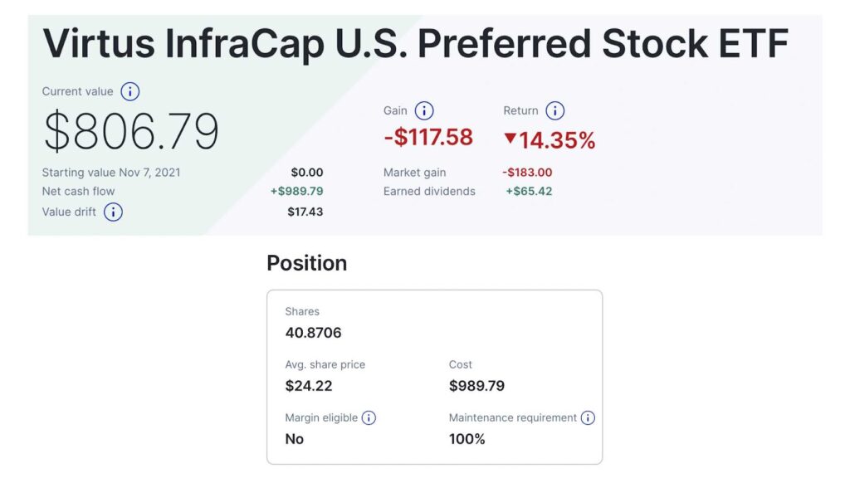Click the Position section heading
850x478 pixels.
(306, 263)
